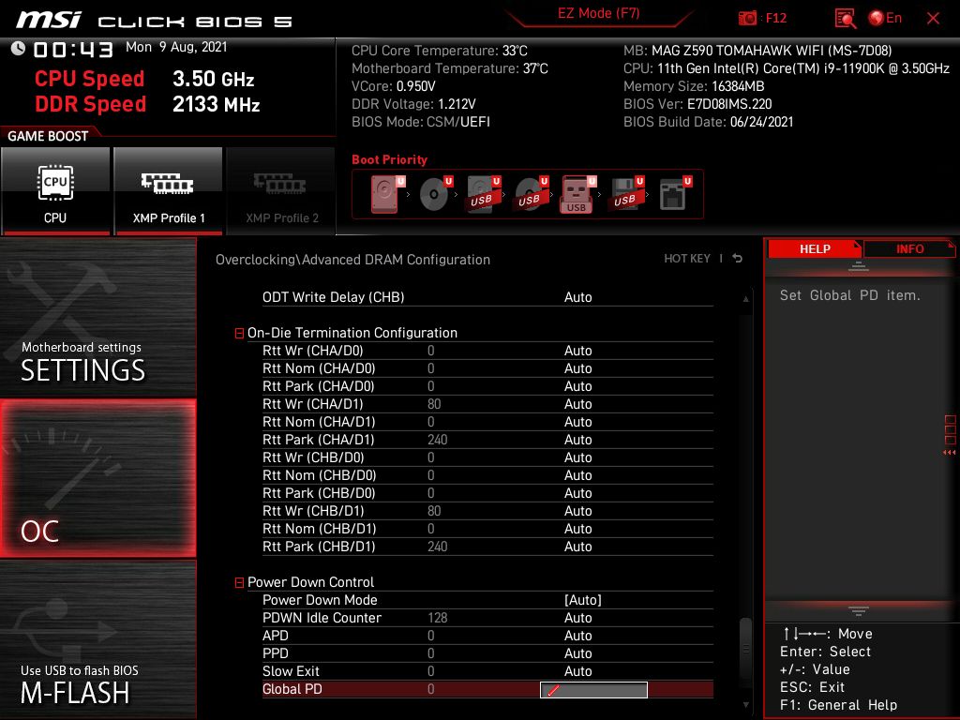Switch to EZ Mode (F7)

coord(598,13)
